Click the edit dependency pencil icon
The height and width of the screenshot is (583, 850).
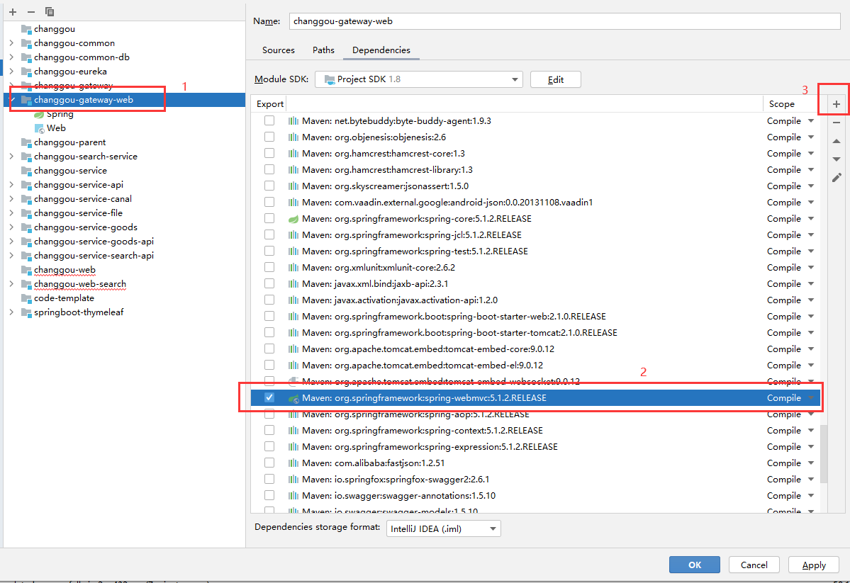tap(837, 177)
